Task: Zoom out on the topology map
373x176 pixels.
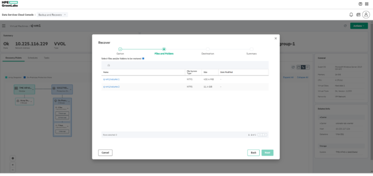Action: tap(13, 170)
